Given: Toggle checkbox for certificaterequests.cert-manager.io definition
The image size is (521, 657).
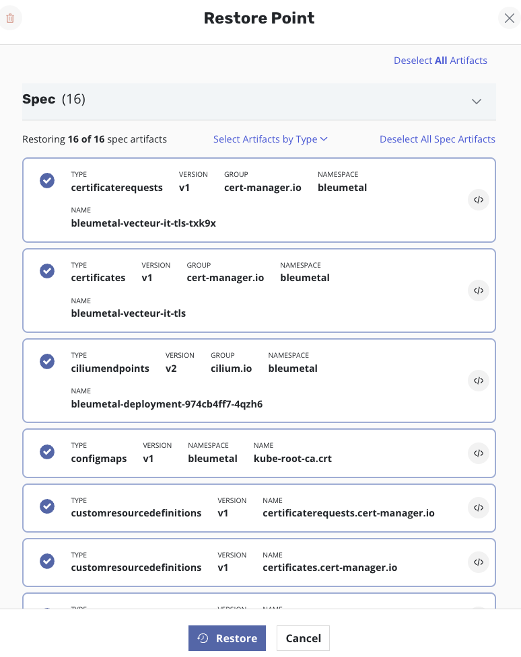Looking at the screenshot, I should [47, 506].
